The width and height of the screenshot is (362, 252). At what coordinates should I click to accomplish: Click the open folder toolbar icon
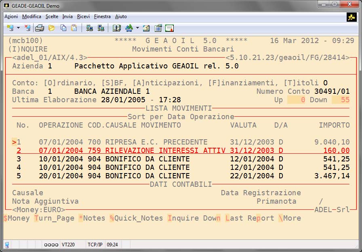pos(51,28)
